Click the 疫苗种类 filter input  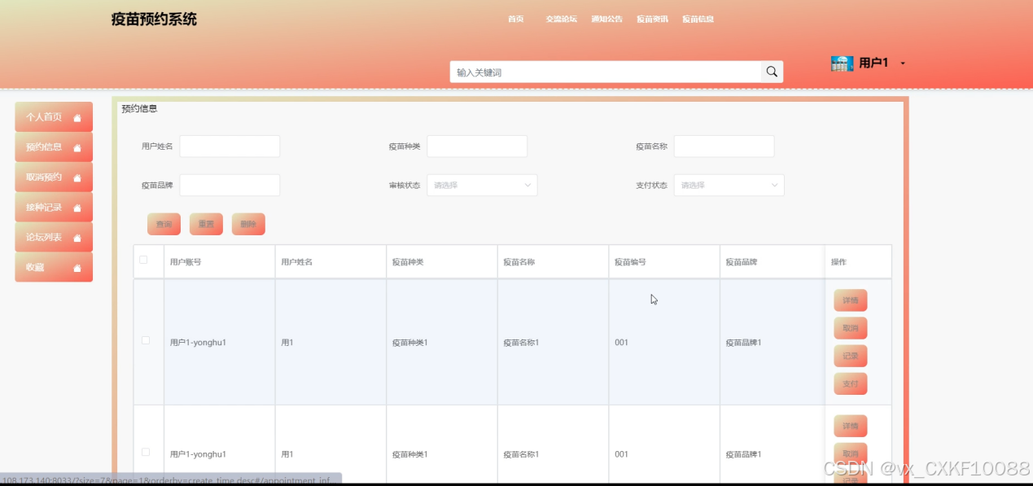[x=477, y=147]
